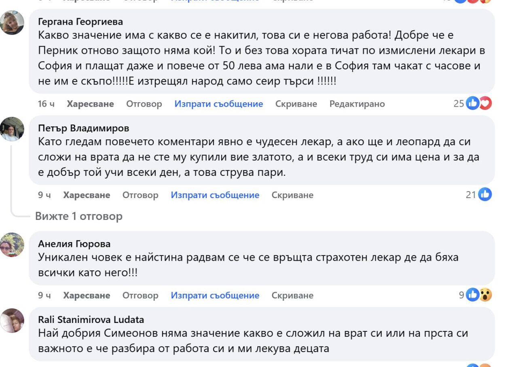The width and height of the screenshot is (508, 367).
Task: Click like reaction icon on Гергана's comment
Action: (x=472, y=104)
